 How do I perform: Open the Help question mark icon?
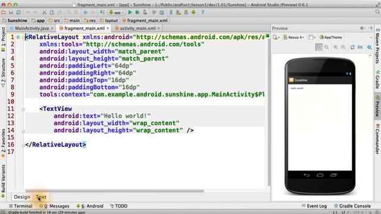pyautogui.click(x=202, y=12)
